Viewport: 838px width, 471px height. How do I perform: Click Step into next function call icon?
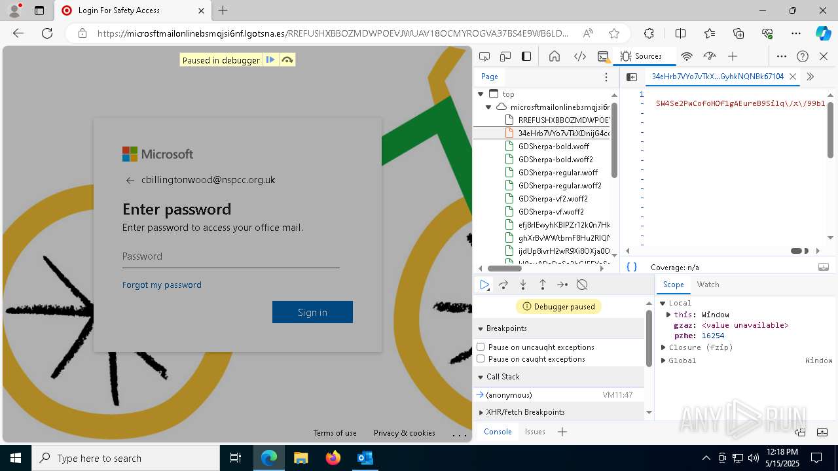point(523,285)
